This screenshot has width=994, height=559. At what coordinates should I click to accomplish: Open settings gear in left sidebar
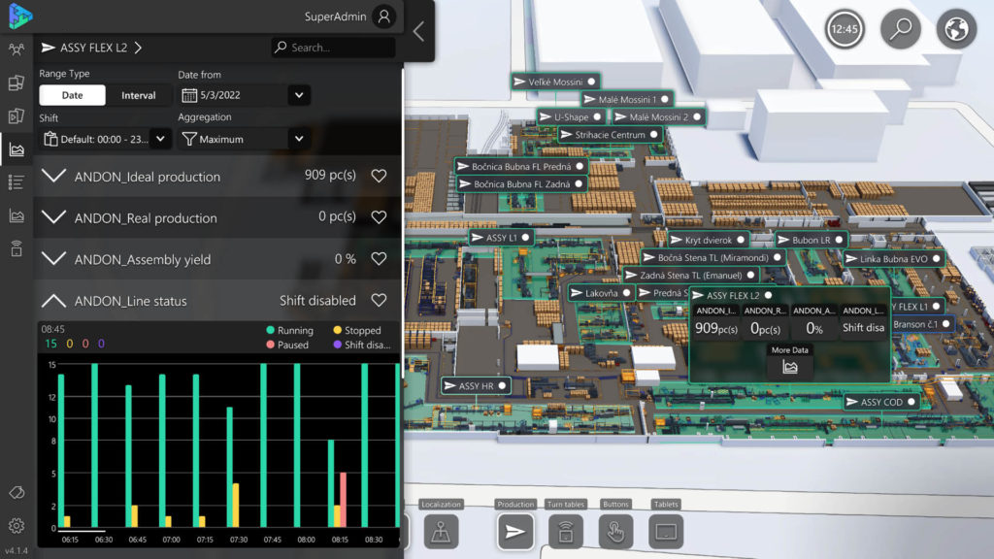[17, 525]
